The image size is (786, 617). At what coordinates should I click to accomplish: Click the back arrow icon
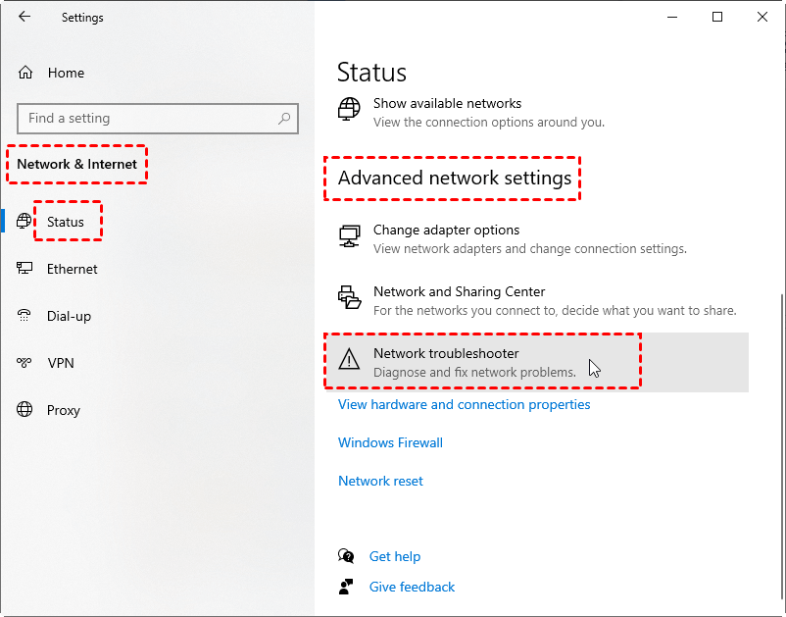click(25, 17)
